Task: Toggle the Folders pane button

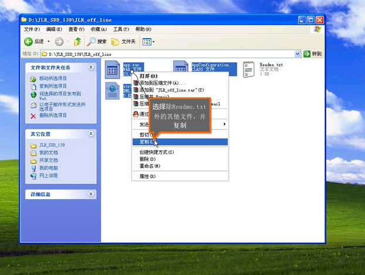Action: point(123,42)
